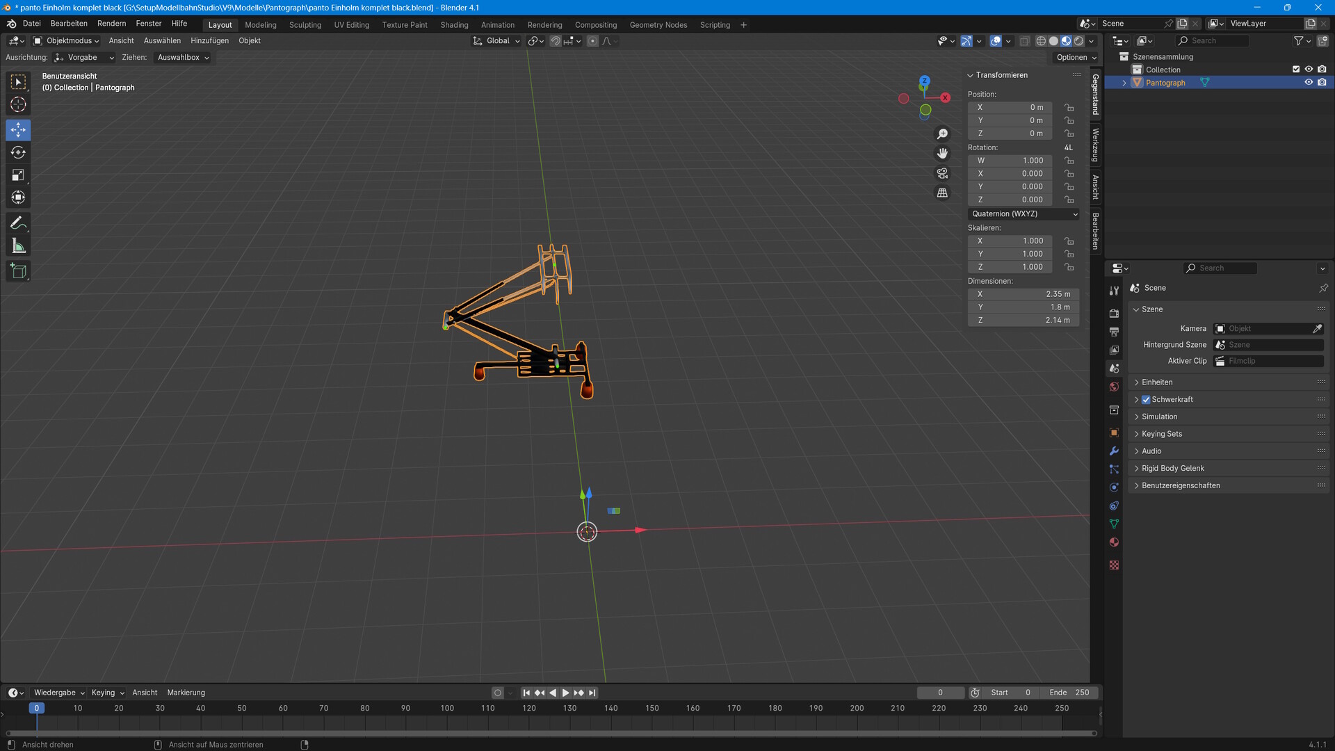Switch to the Shading workspace tab
The width and height of the screenshot is (1335, 751).
click(x=454, y=25)
